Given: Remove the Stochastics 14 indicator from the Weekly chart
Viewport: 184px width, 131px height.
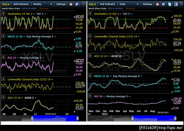Looking at the screenshot, I should coord(3,13).
